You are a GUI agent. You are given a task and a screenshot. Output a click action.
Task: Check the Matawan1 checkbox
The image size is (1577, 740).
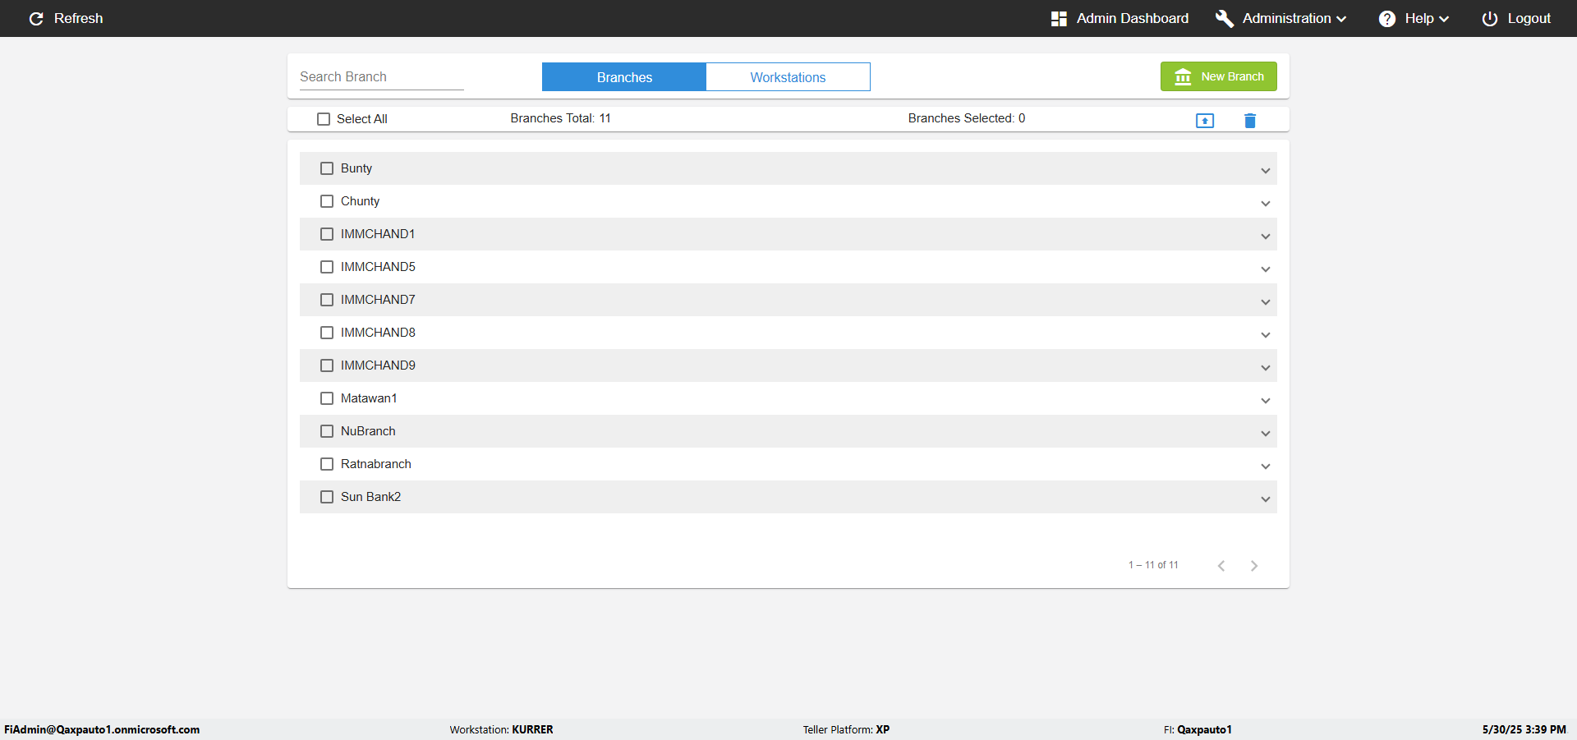[x=327, y=398]
